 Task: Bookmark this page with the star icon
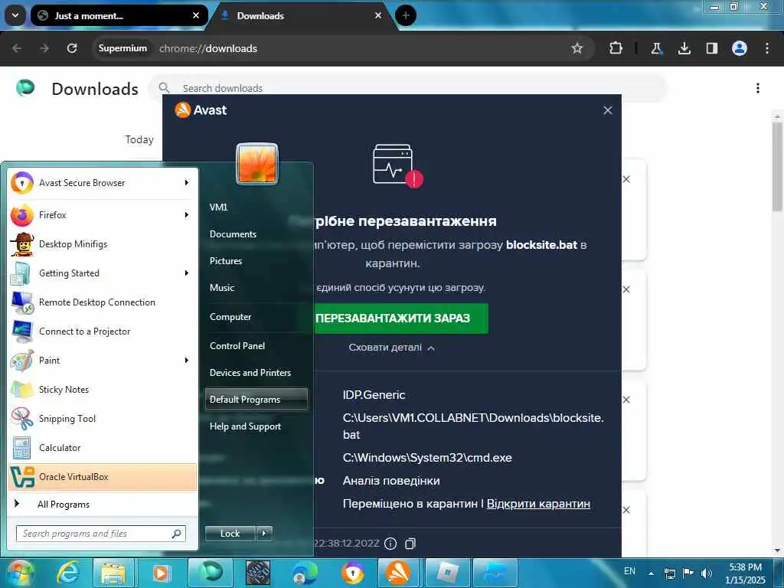click(x=577, y=48)
